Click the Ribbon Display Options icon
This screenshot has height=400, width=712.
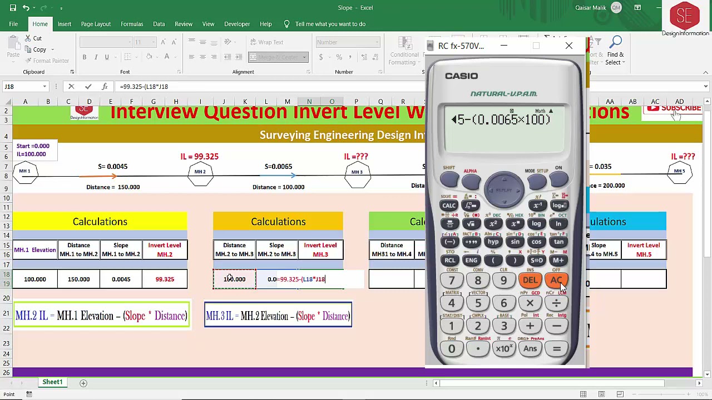click(638, 8)
